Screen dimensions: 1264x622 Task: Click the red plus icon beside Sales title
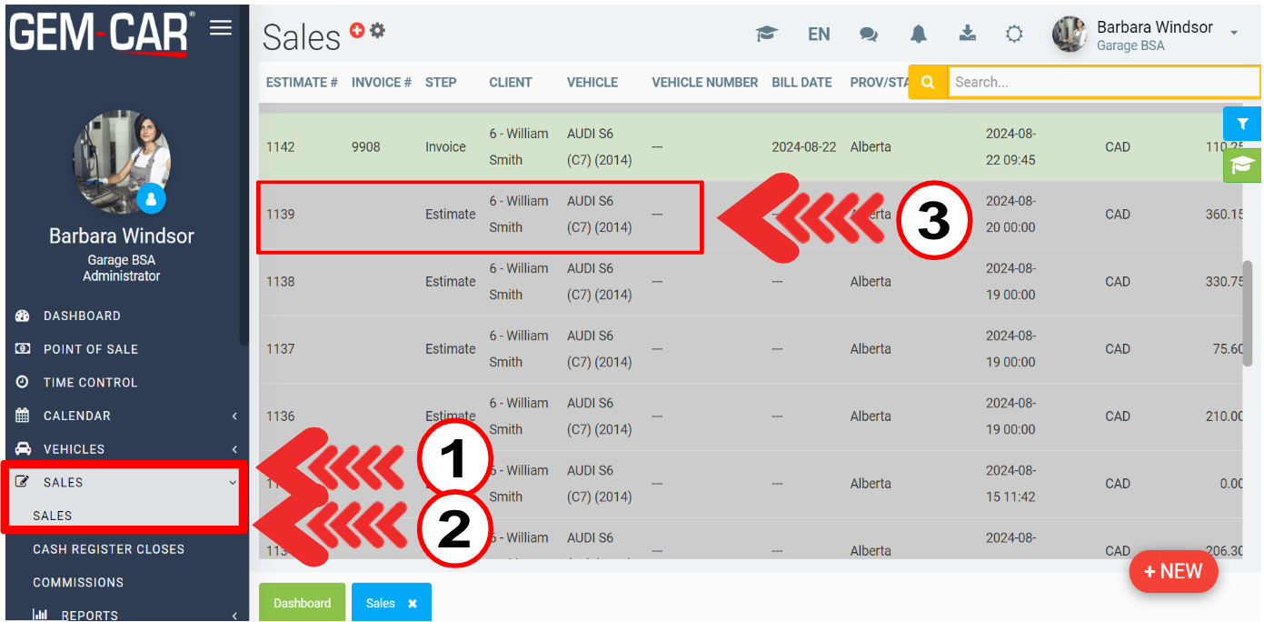pyautogui.click(x=357, y=30)
